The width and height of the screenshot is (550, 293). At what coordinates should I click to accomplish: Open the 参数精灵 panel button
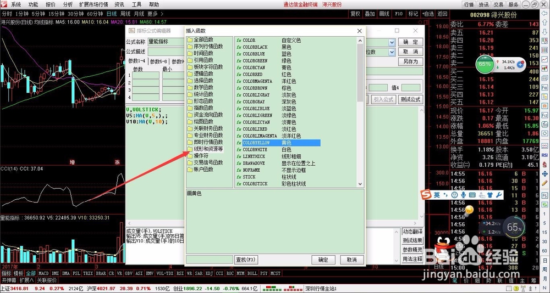pyautogui.click(x=413, y=250)
